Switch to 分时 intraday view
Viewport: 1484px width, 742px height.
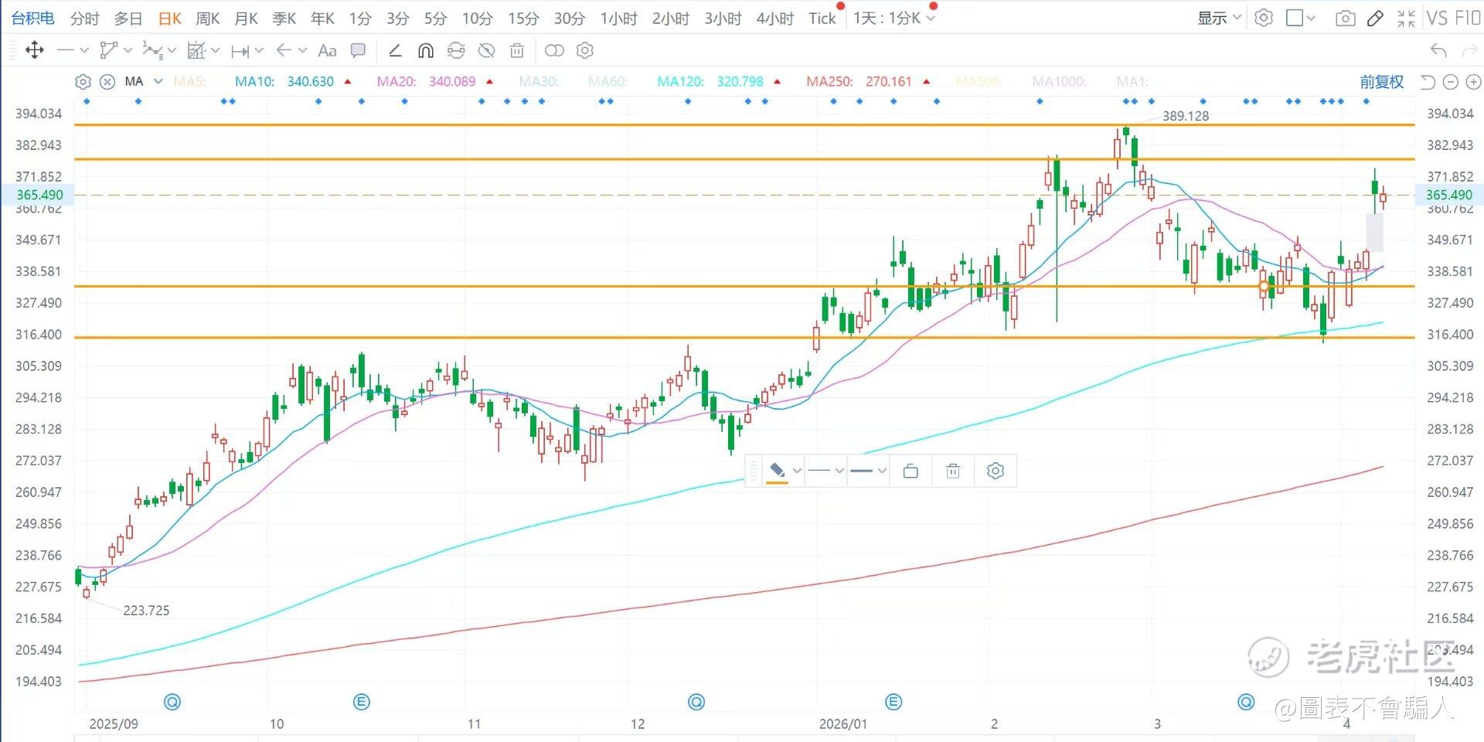pyautogui.click(x=84, y=19)
